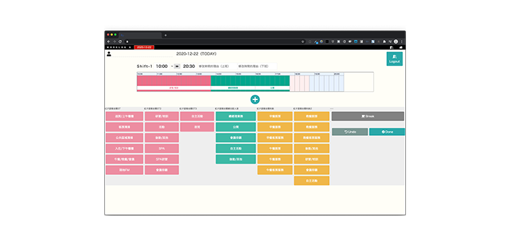Click the browser profile avatar icon

396,41
